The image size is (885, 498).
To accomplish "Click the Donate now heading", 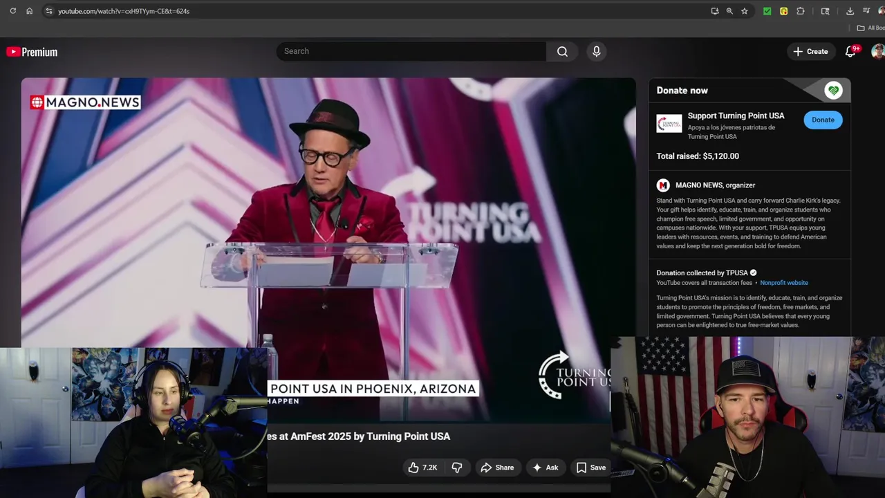I will coord(682,91).
